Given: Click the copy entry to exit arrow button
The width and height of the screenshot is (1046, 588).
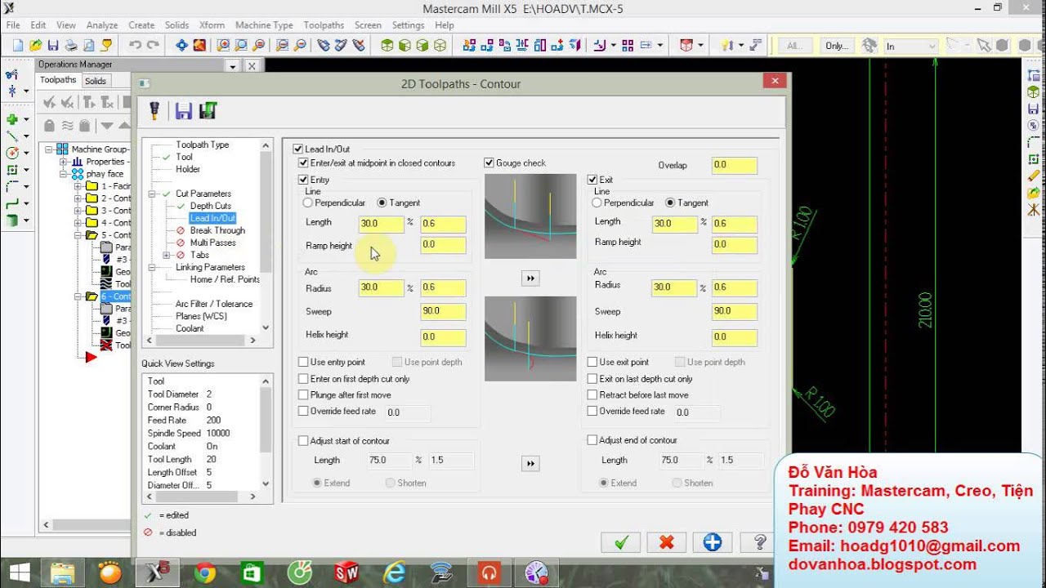Looking at the screenshot, I should 530,278.
